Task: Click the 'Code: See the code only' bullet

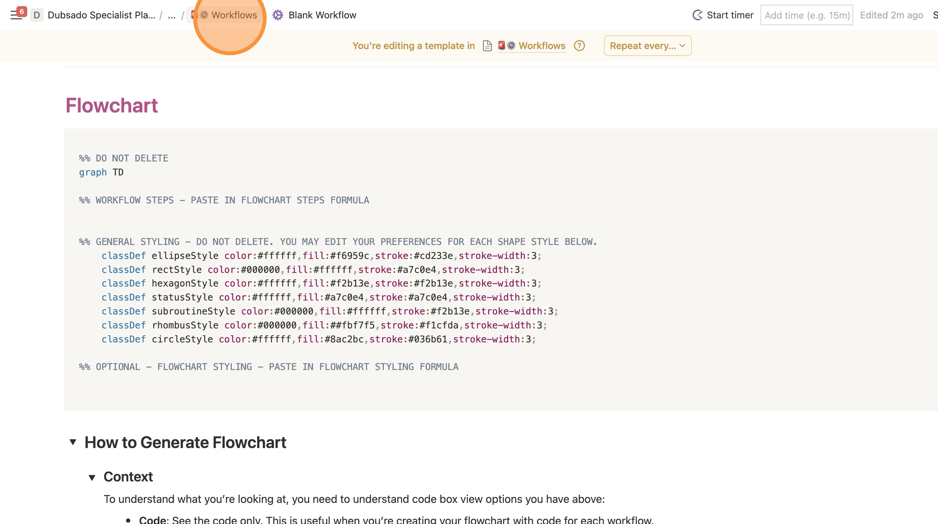Action: (x=396, y=520)
